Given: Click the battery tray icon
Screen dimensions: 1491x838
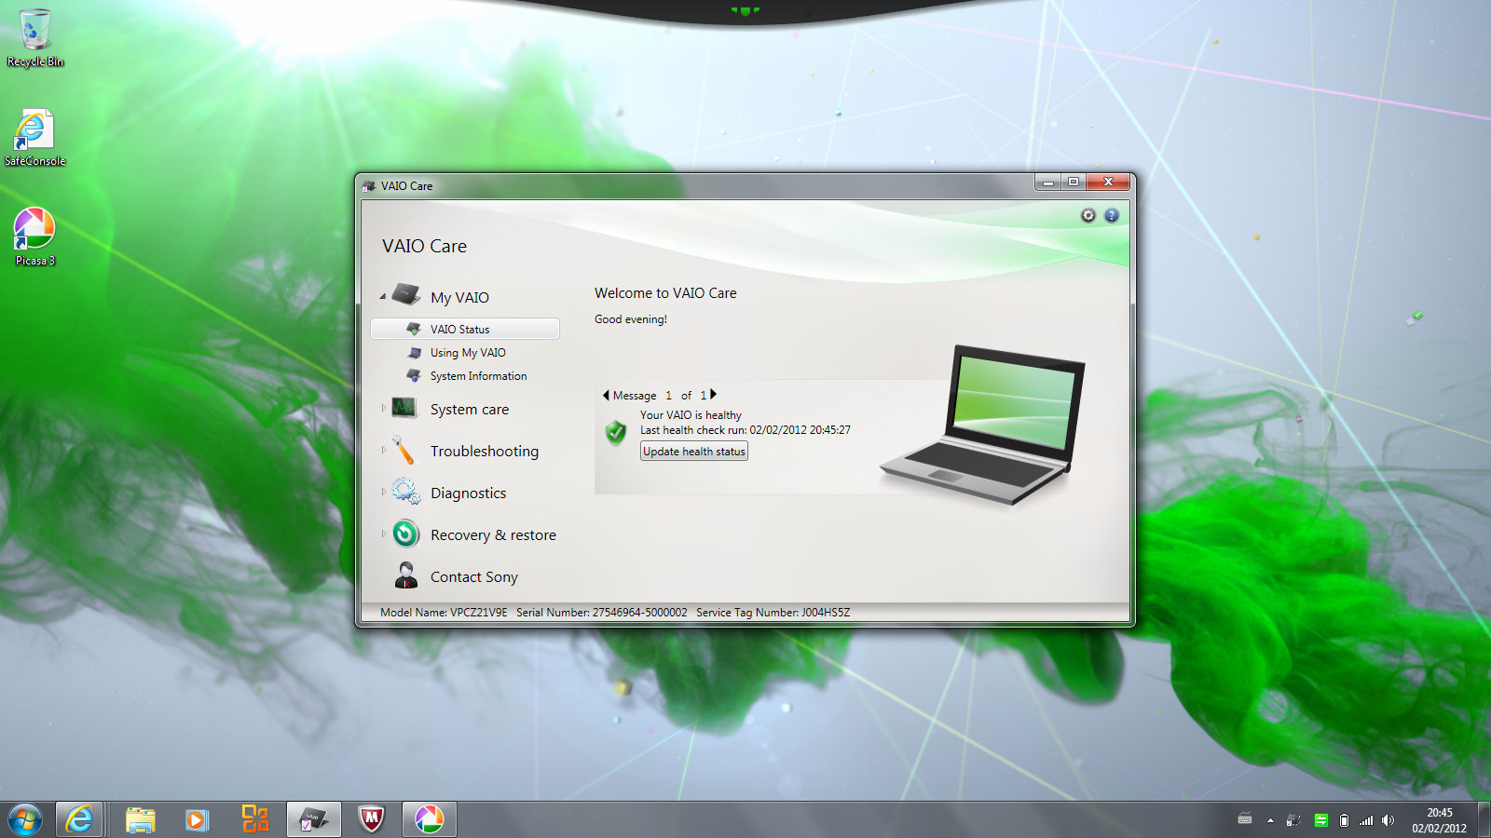Looking at the screenshot, I should click(1344, 820).
